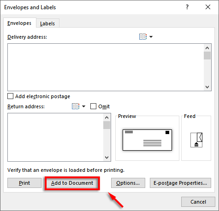
Task: Select the Envelopes tab
Action: (19, 23)
